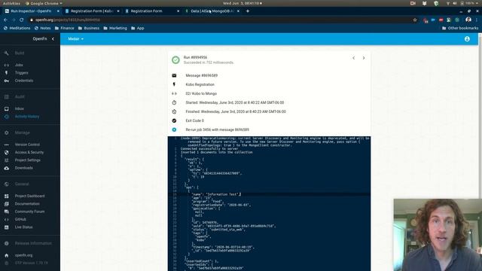This screenshot has height=271, width=482.
Task: Click the green run success checkmark
Action: [x=175, y=60]
